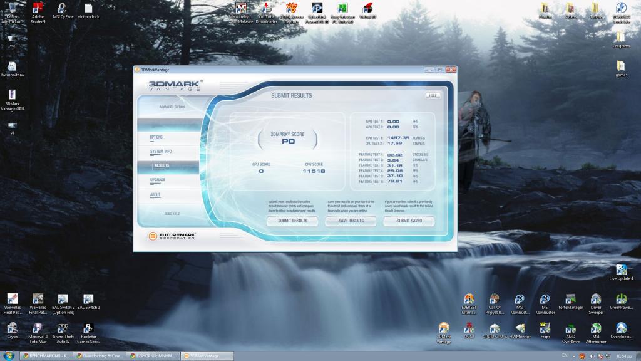Switch to BENCHMARKING Chrome taskbar window
This screenshot has height=361, width=641.
coord(46,356)
